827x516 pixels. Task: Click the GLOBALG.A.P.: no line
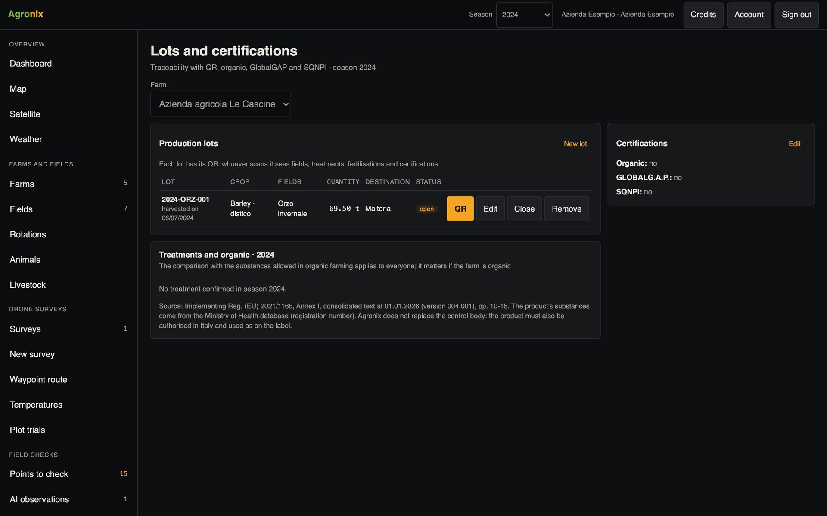coord(649,177)
